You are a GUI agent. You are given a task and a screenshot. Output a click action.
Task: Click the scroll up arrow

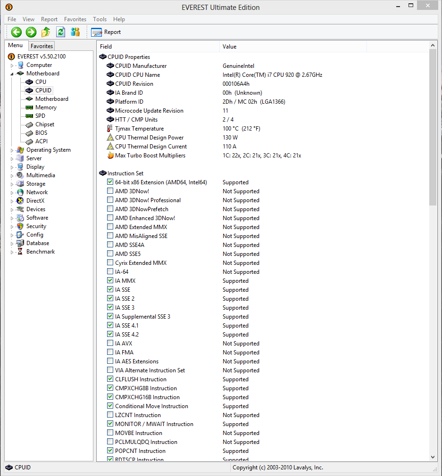(x=433, y=45)
